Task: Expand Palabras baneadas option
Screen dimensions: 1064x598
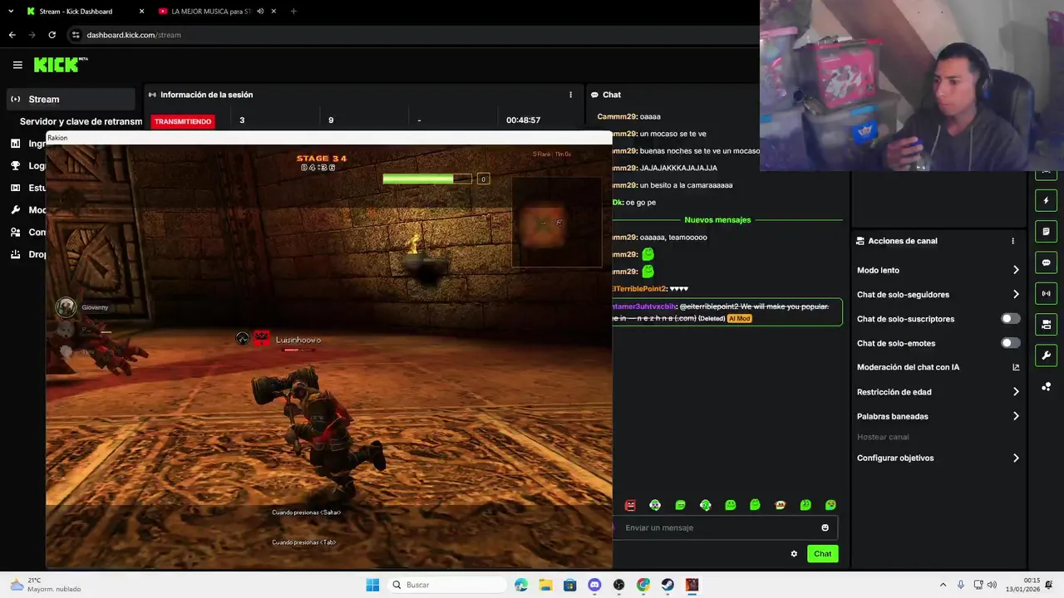Action: 938,416
